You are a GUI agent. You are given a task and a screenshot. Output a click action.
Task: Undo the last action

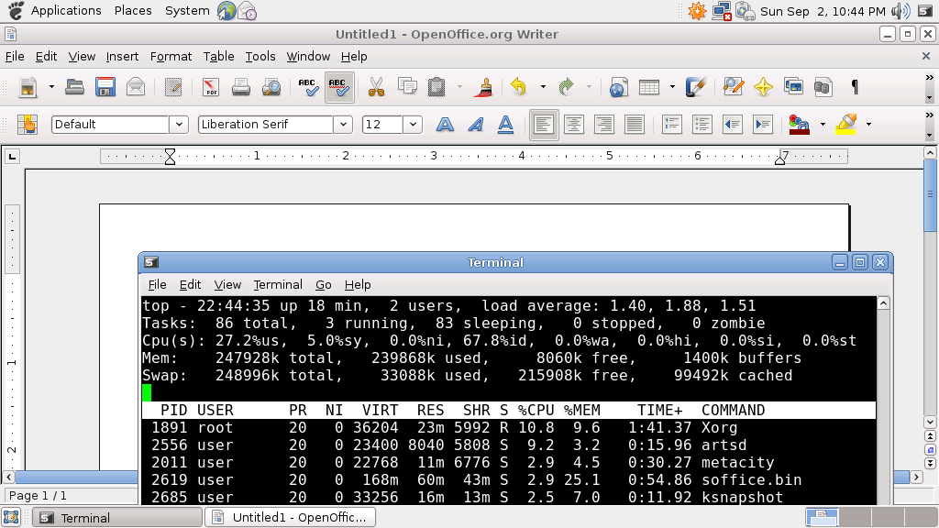point(519,87)
